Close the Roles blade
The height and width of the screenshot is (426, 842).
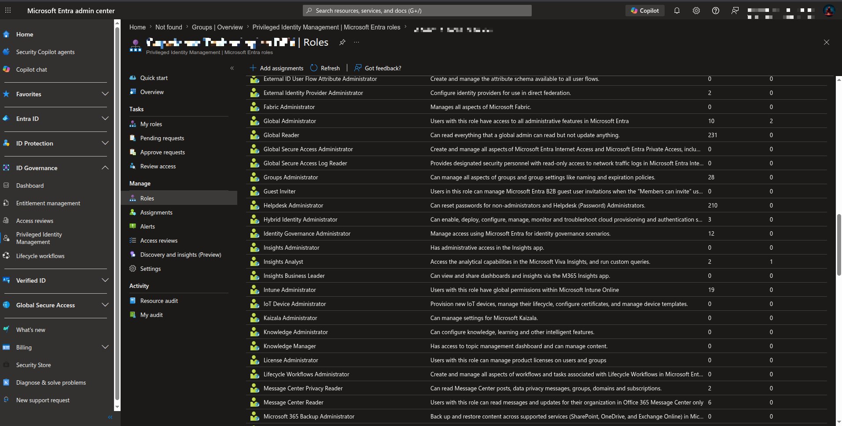(827, 42)
